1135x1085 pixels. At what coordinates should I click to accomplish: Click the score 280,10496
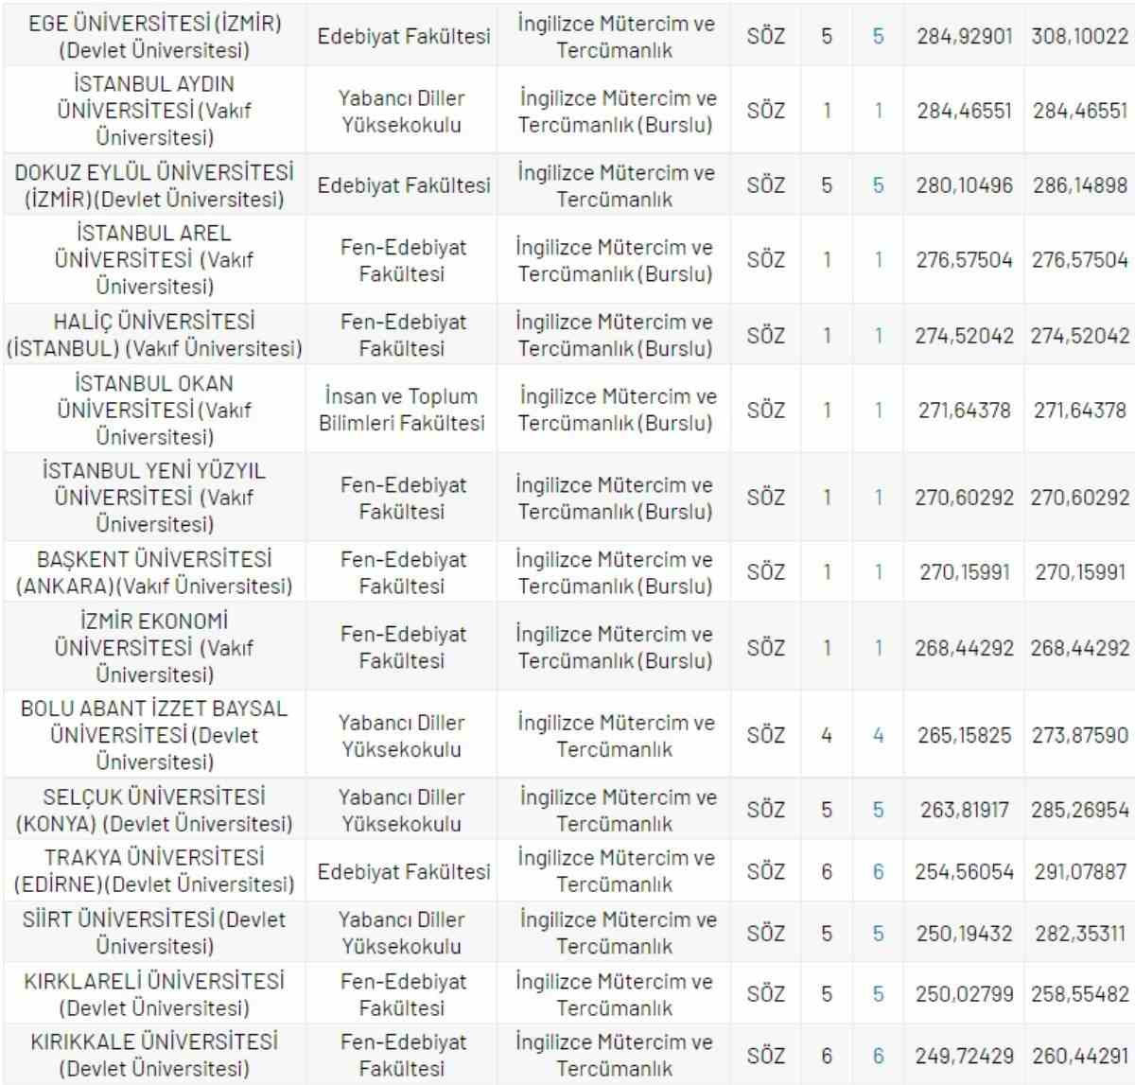pyautogui.click(x=964, y=185)
